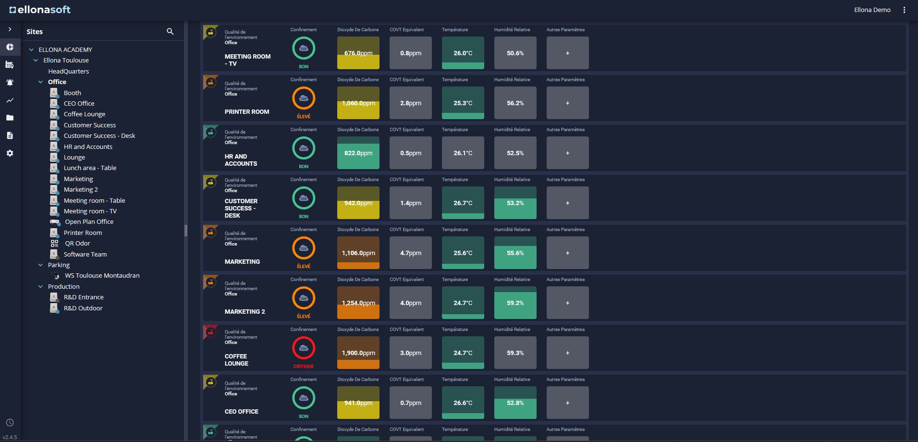Collapse the ELLONA ACADEMY tree node

pos(31,49)
